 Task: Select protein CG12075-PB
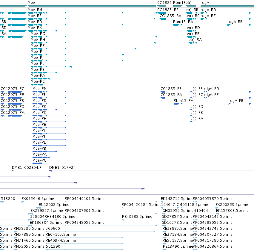point(12,101)
